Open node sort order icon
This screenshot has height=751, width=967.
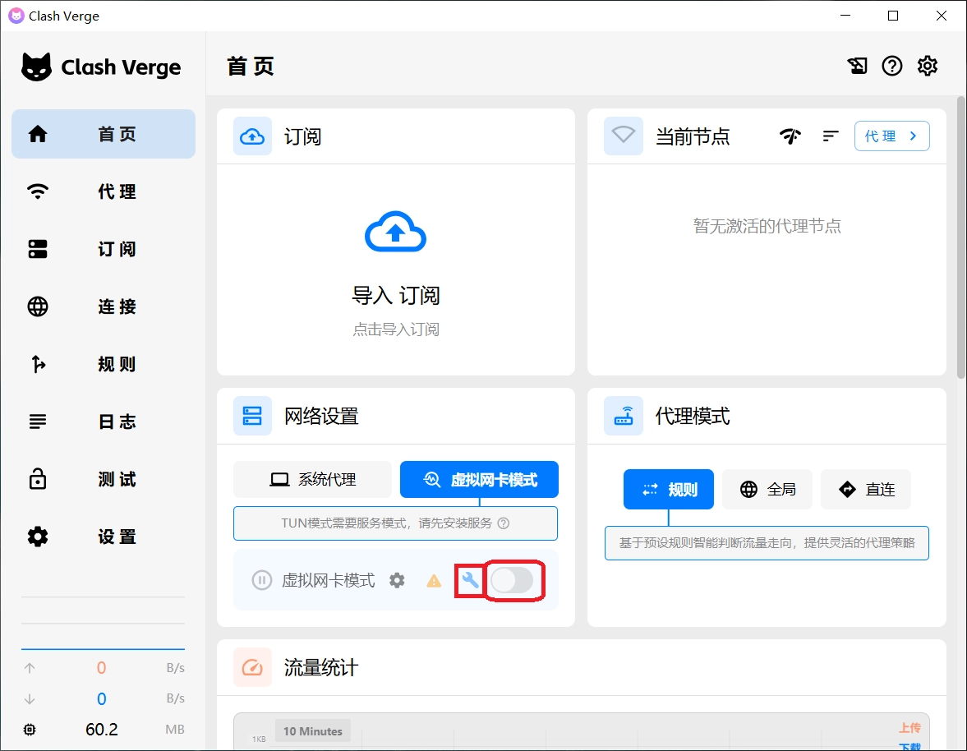831,136
